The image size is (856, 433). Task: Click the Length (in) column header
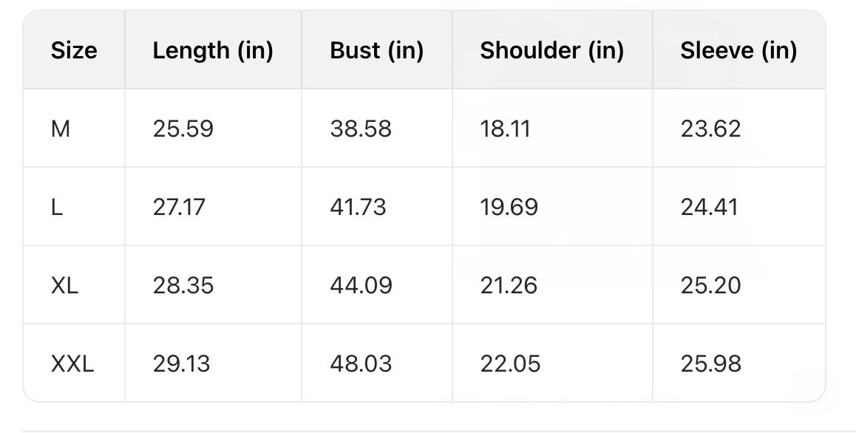pyautogui.click(x=213, y=51)
